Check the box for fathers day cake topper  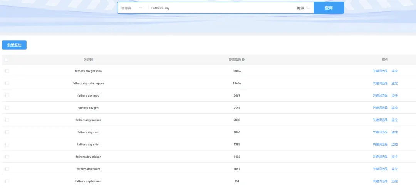pyautogui.click(x=7, y=83)
